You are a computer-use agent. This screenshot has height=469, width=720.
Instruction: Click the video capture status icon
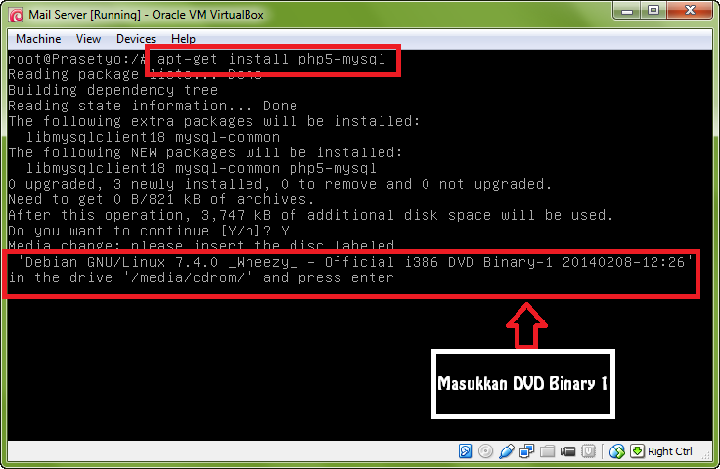pos(567,451)
